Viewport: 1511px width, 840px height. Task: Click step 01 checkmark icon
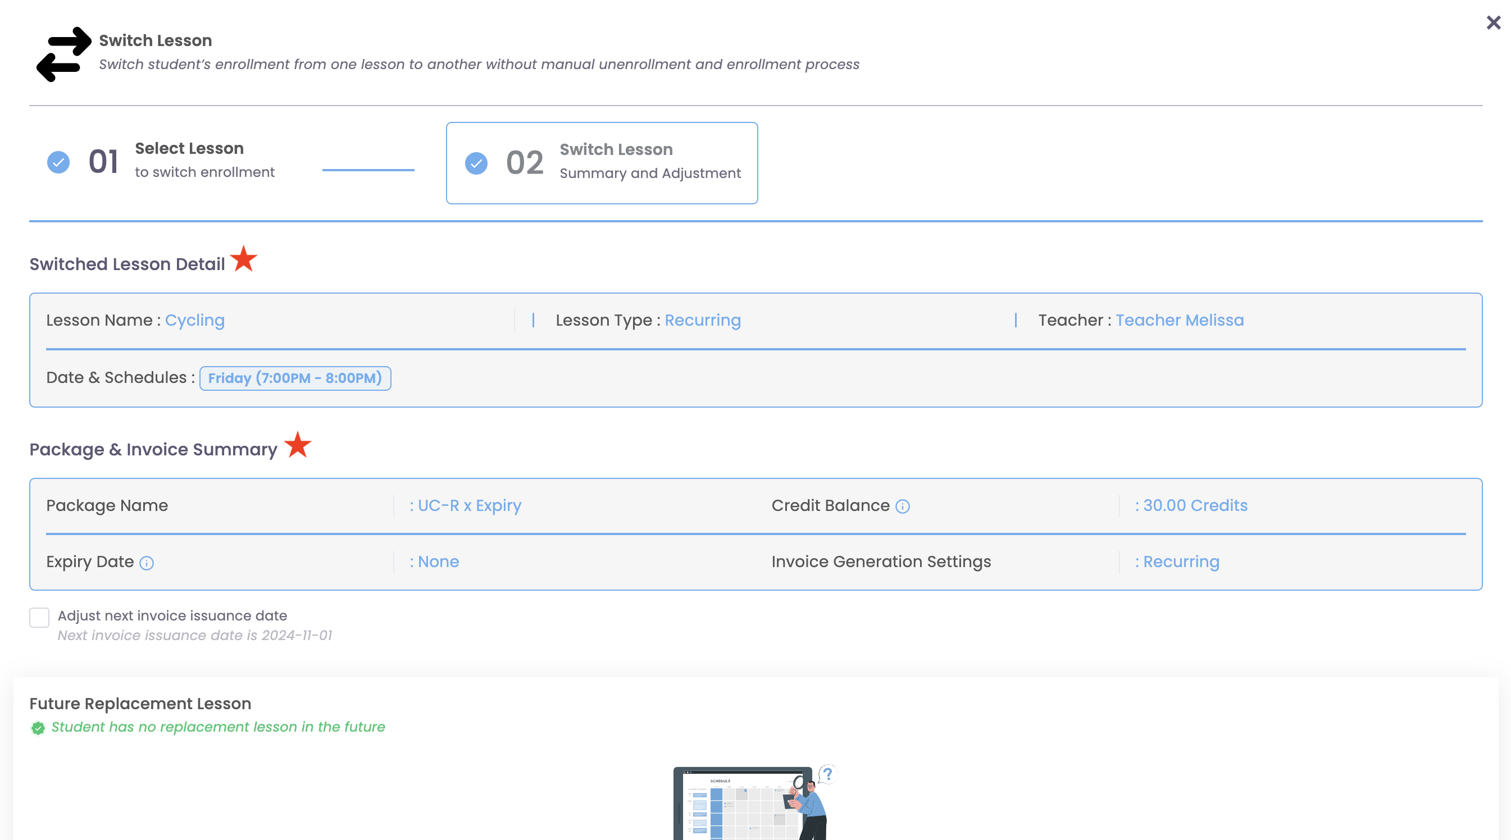pyautogui.click(x=58, y=162)
